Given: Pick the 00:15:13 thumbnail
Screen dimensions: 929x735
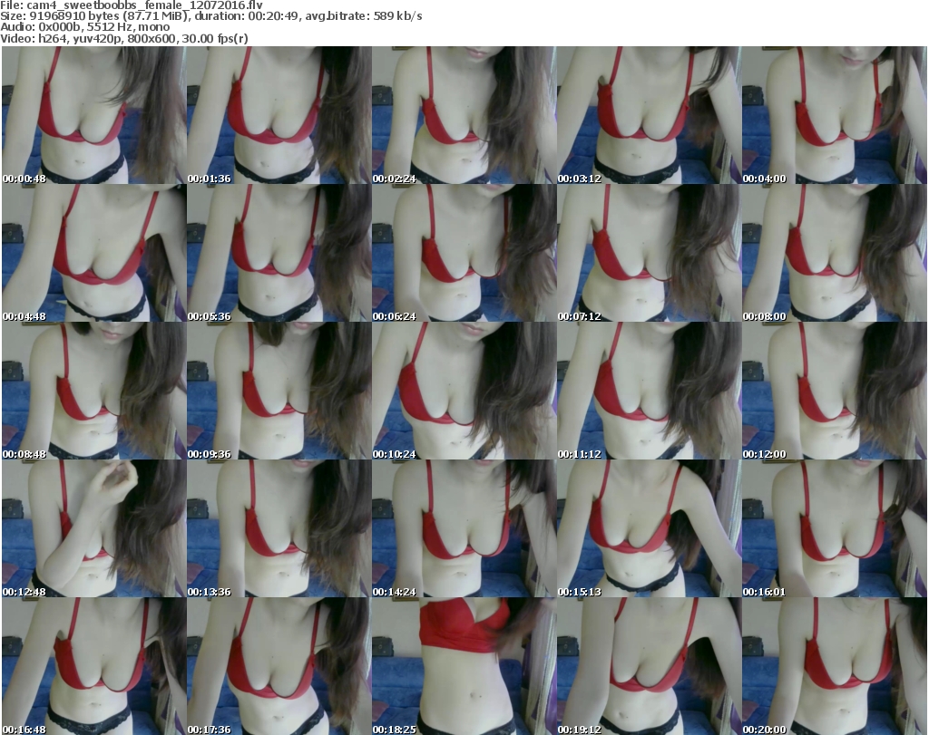Looking at the screenshot, I should click(650, 528).
